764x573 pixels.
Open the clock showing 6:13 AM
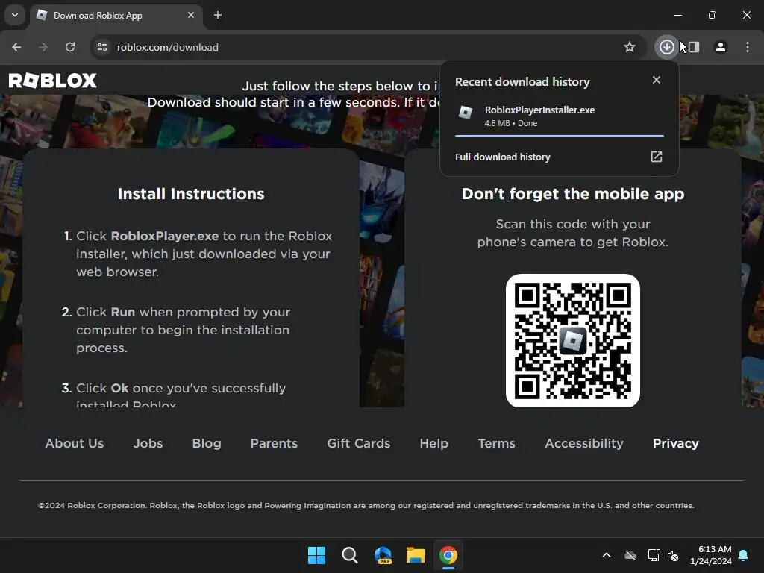[711, 555]
